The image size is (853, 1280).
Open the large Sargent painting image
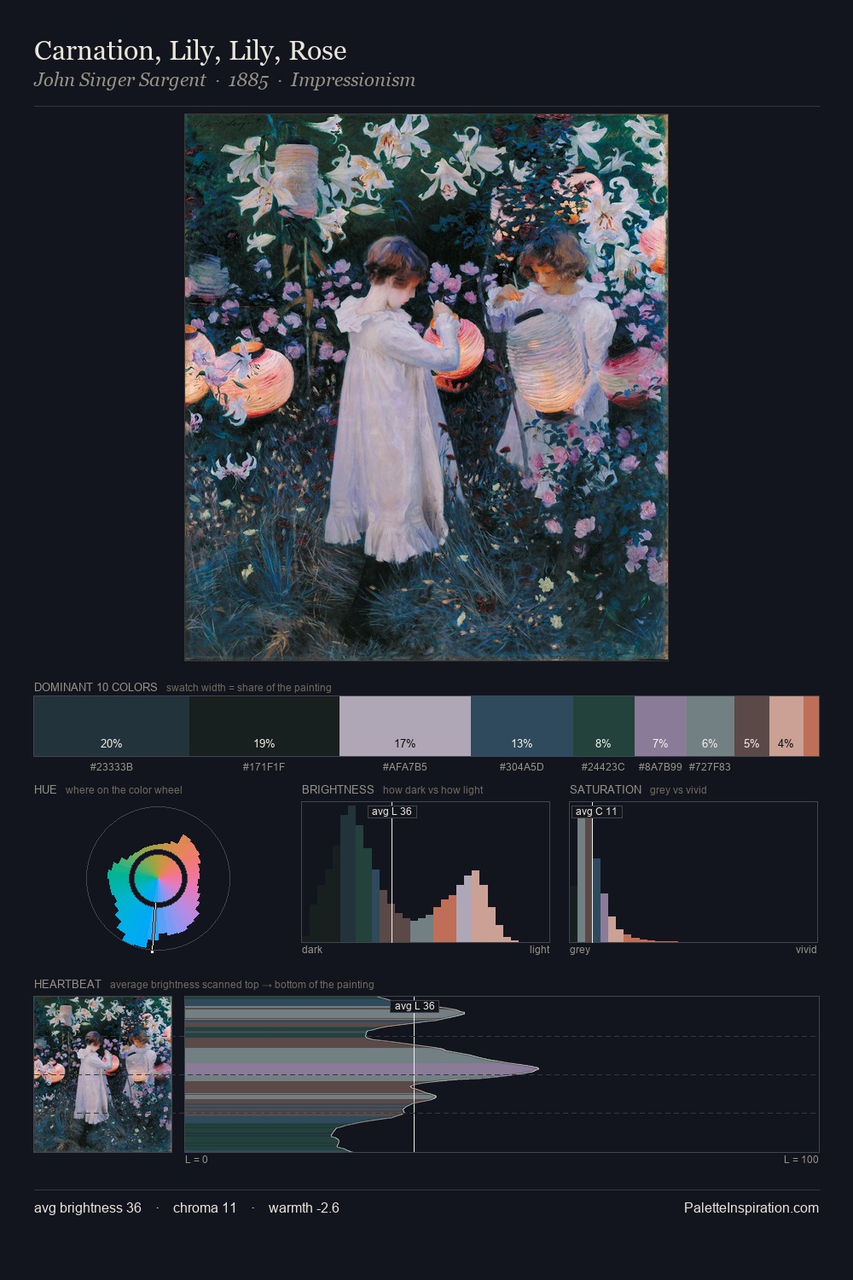[426, 387]
